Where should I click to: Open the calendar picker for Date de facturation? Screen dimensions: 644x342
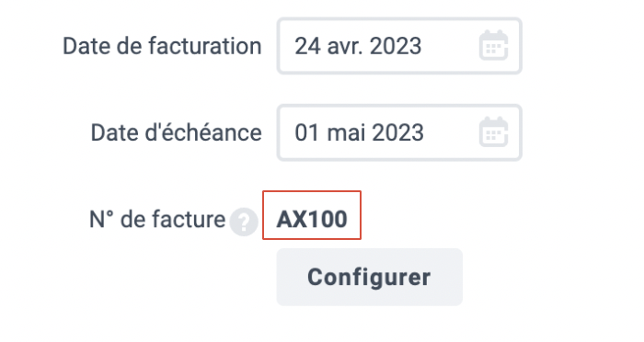(x=494, y=46)
